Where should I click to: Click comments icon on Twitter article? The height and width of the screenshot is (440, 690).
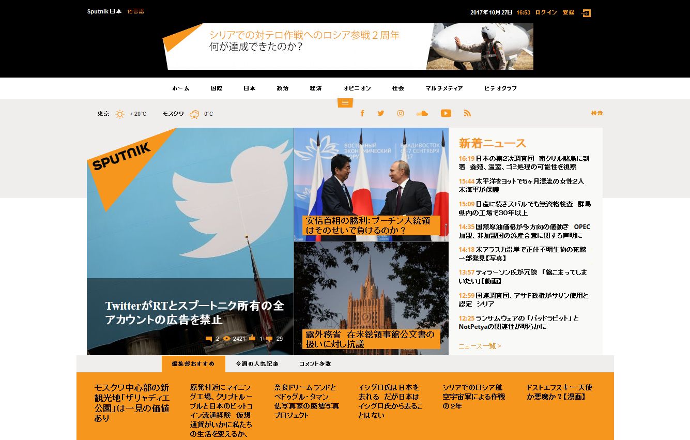pyautogui.click(x=209, y=339)
